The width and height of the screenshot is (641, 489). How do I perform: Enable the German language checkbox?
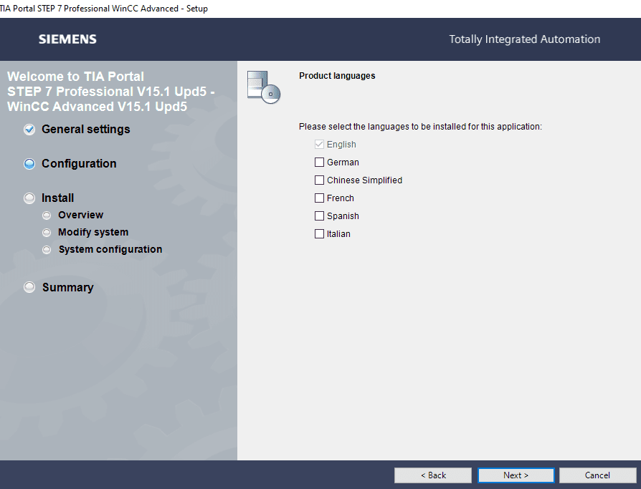pyautogui.click(x=319, y=163)
